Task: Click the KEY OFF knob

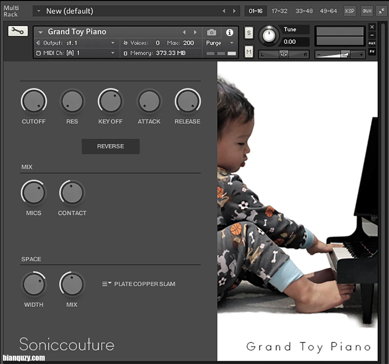Action: (110, 101)
